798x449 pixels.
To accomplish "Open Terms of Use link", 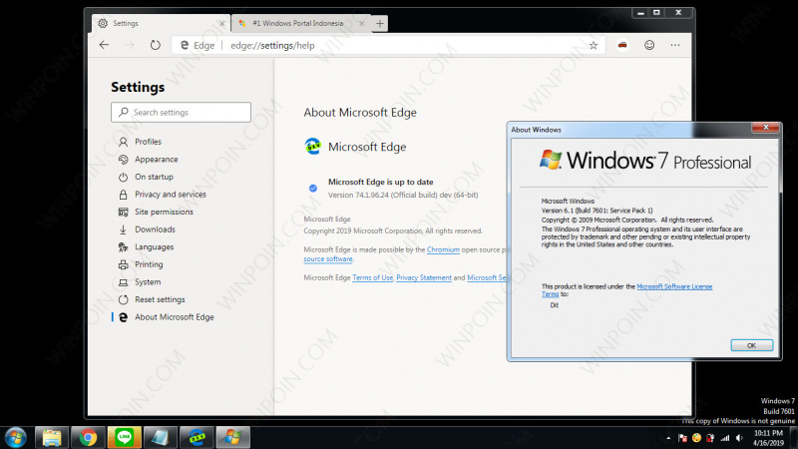I will click(372, 278).
